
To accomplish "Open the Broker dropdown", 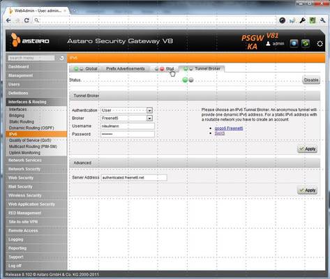I will click(149, 119).
